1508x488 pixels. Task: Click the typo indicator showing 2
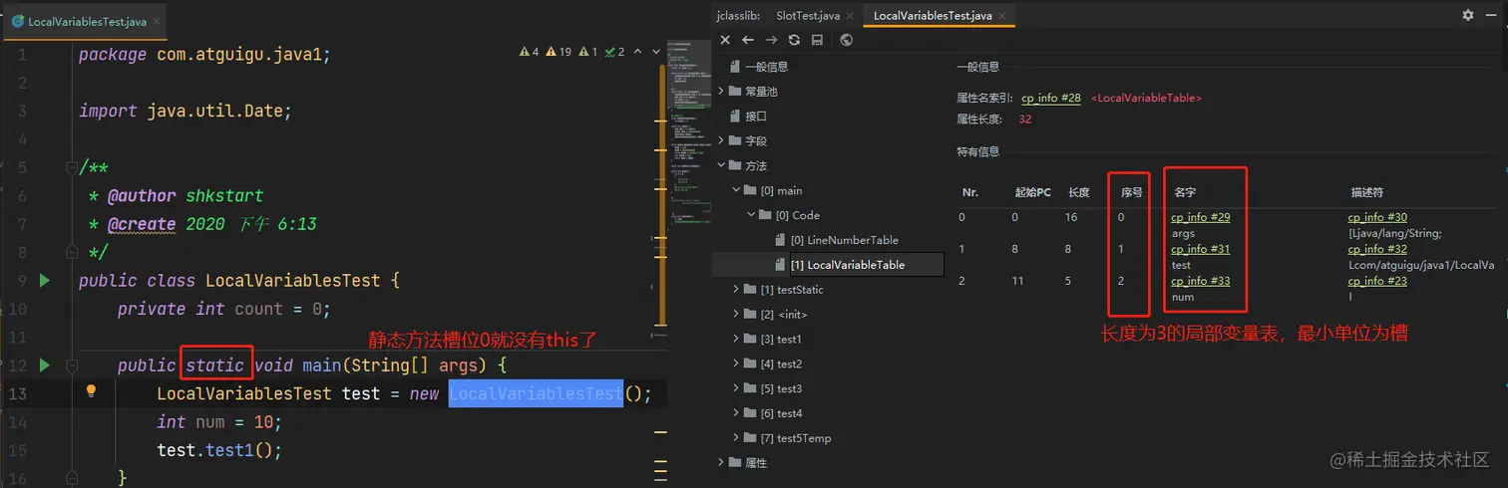pyautogui.click(x=614, y=52)
